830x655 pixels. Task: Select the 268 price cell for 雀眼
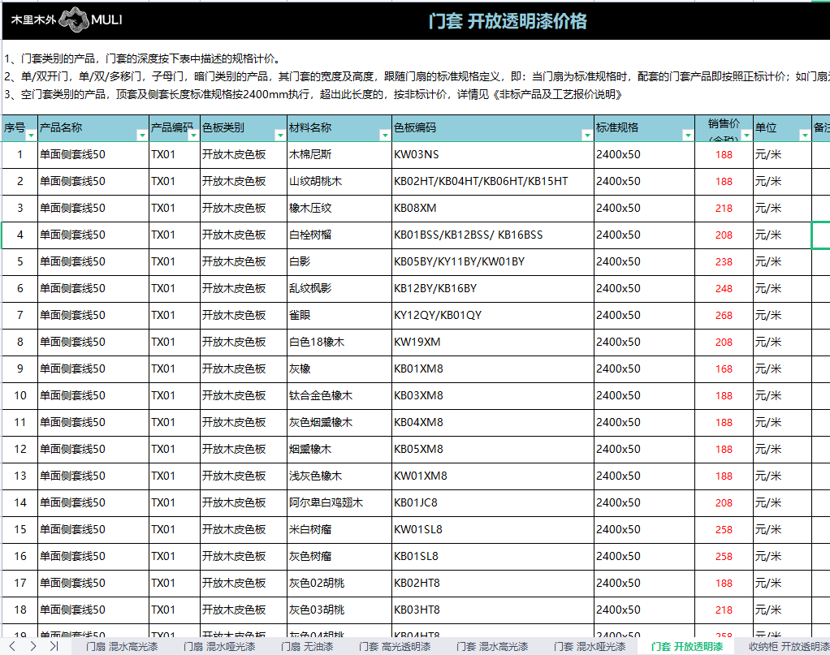724,315
